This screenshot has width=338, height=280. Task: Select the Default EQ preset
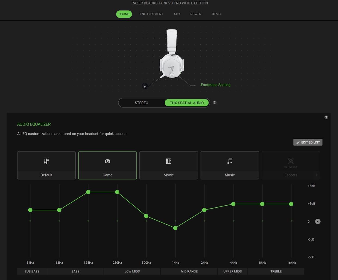46,165
